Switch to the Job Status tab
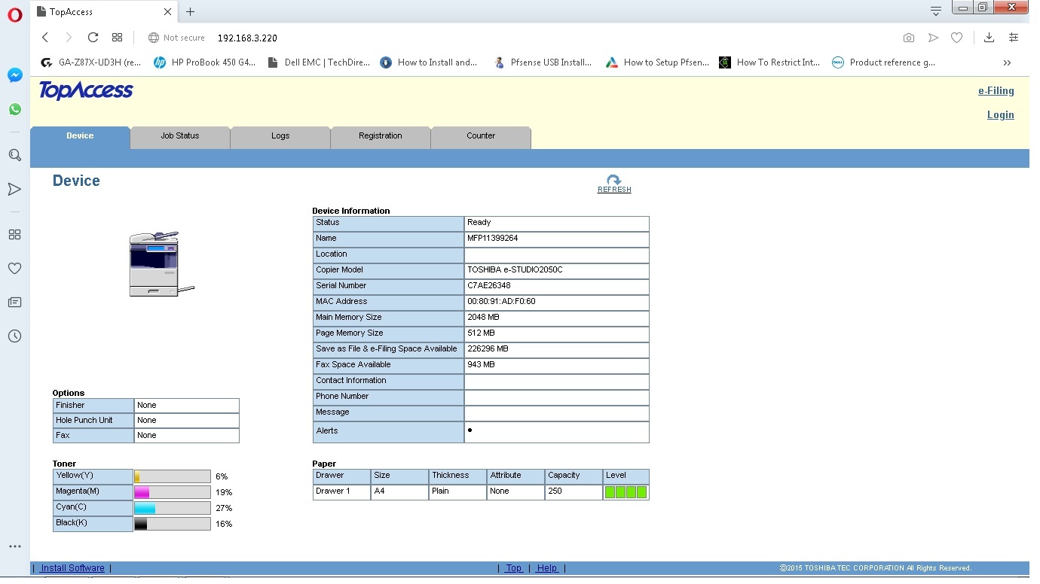 (180, 136)
